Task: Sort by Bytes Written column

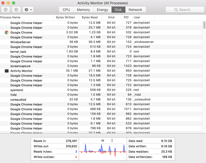Action: tap(66, 18)
